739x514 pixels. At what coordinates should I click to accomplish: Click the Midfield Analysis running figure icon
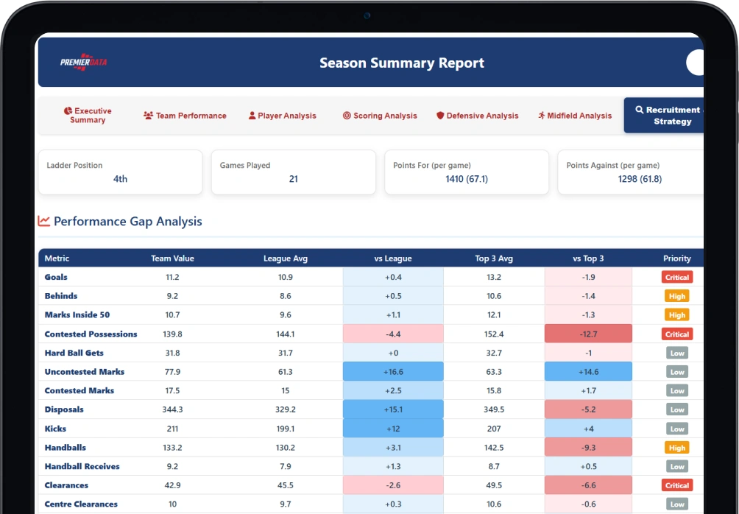tap(542, 116)
